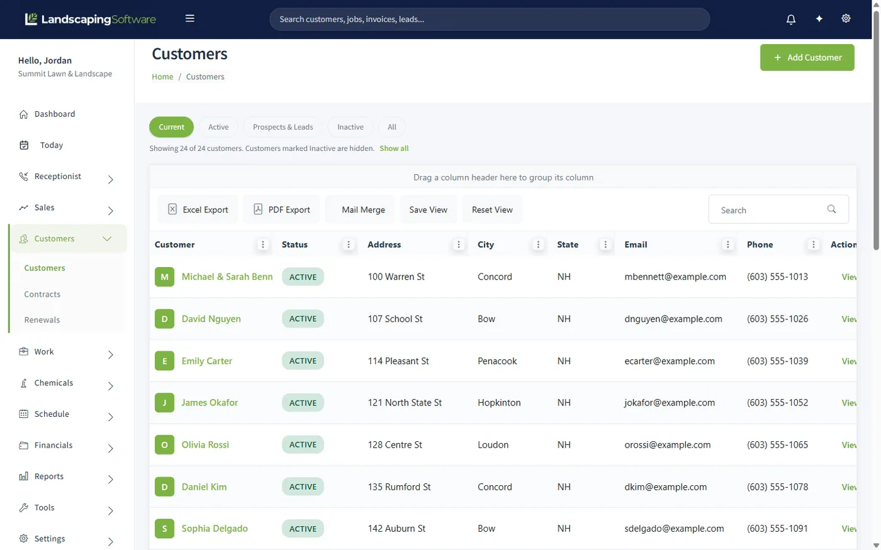Image resolution: width=881 pixels, height=550 pixels.
Task: Click James Okafor's J avatar
Action: tap(164, 403)
